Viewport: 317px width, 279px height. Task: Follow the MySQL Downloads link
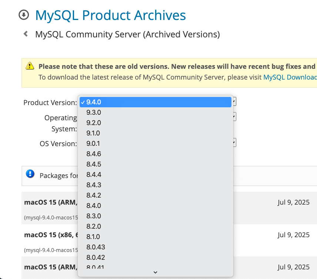[290, 77]
